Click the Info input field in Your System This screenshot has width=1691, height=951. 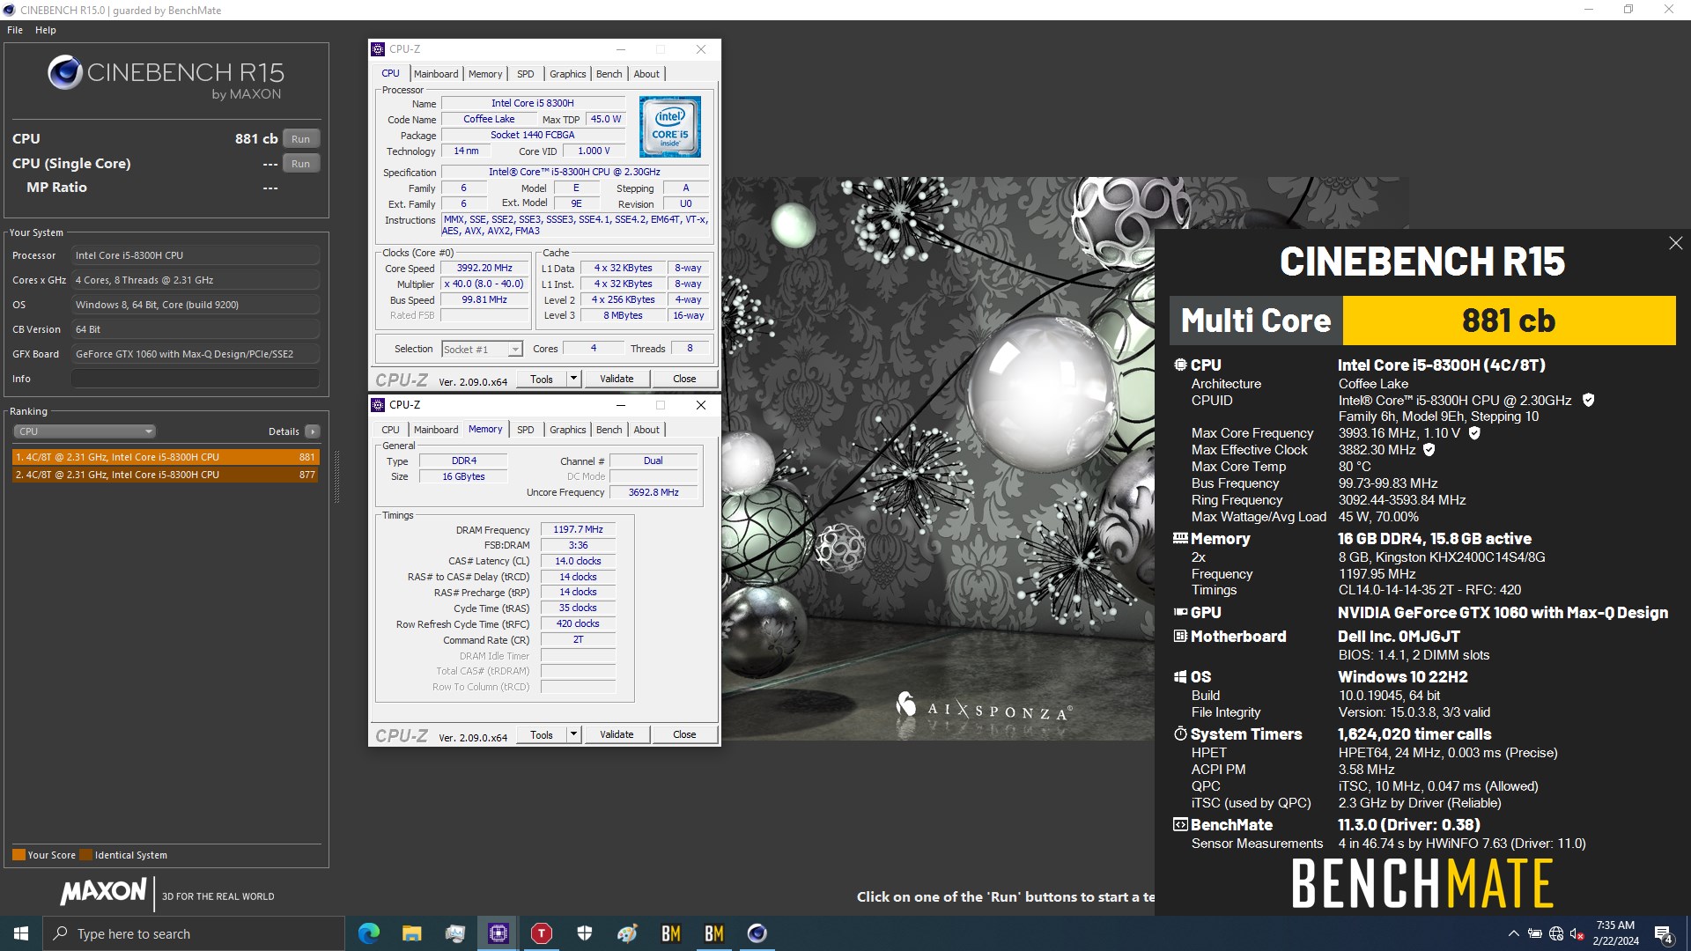(x=196, y=379)
